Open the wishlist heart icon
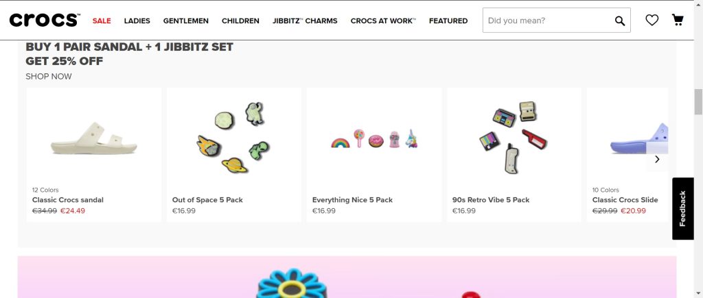This screenshot has height=298, width=703. pyautogui.click(x=652, y=21)
